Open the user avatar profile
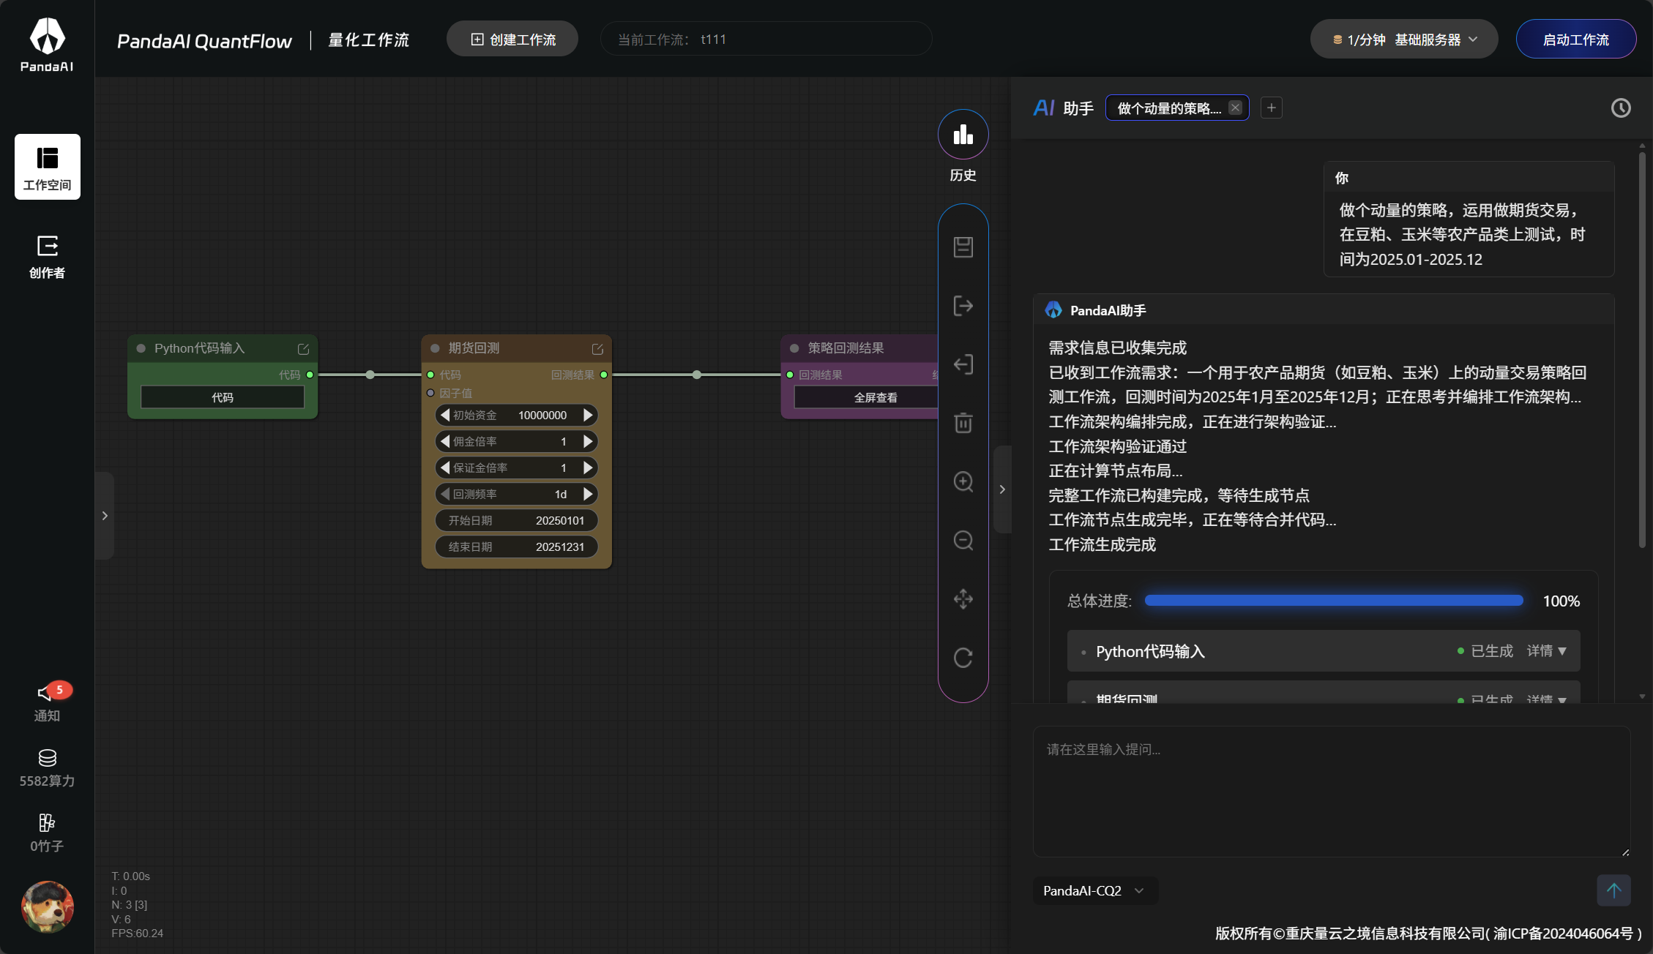Screen dimensions: 1653x954 coord(48,907)
